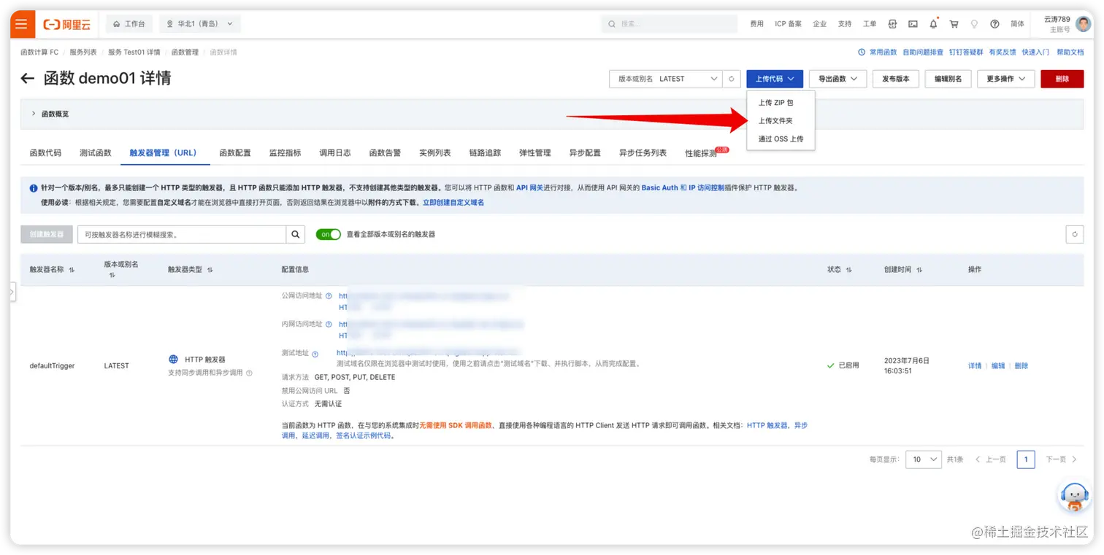Select 上传 ZIP 包 from menu
This screenshot has height=555, width=1104.
(776, 103)
